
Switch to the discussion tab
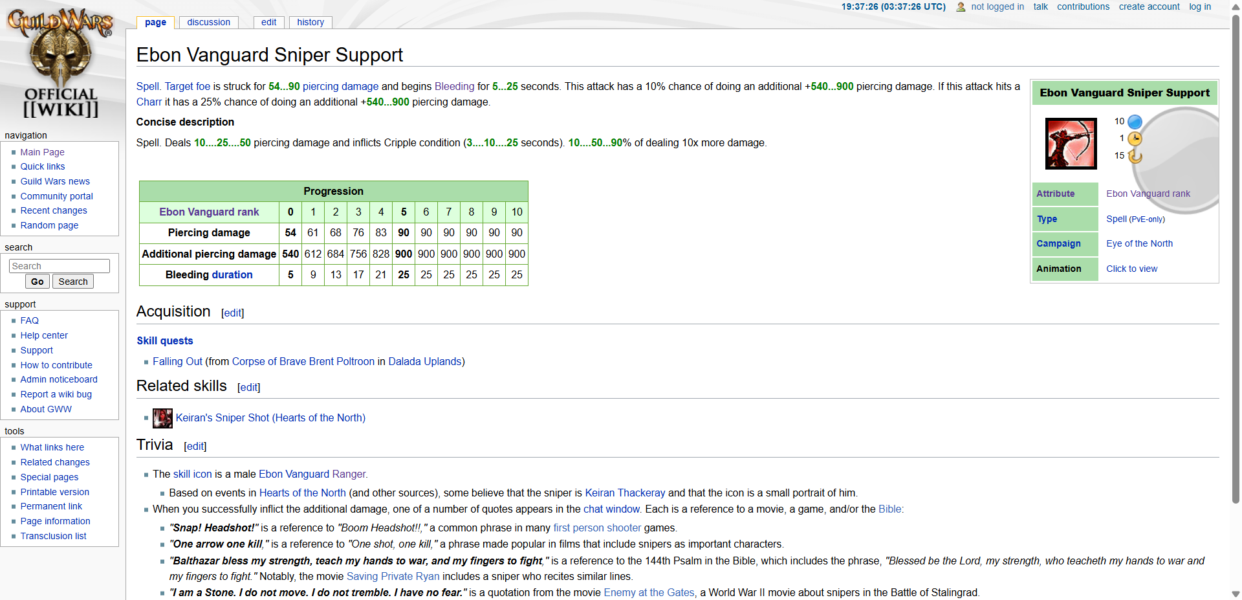(208, 22)
